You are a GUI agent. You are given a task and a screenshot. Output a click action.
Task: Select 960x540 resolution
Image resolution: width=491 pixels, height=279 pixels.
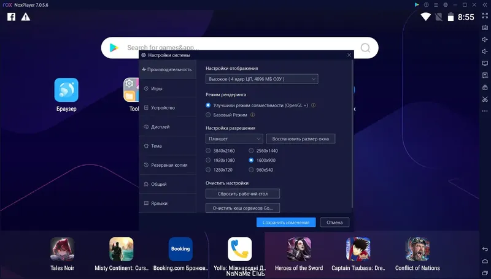coord(251,170)
